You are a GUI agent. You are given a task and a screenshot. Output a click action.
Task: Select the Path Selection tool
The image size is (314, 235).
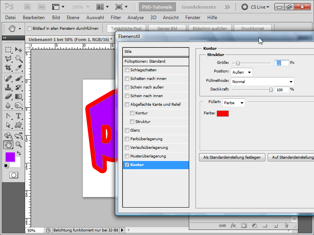(x=8, y=125)
